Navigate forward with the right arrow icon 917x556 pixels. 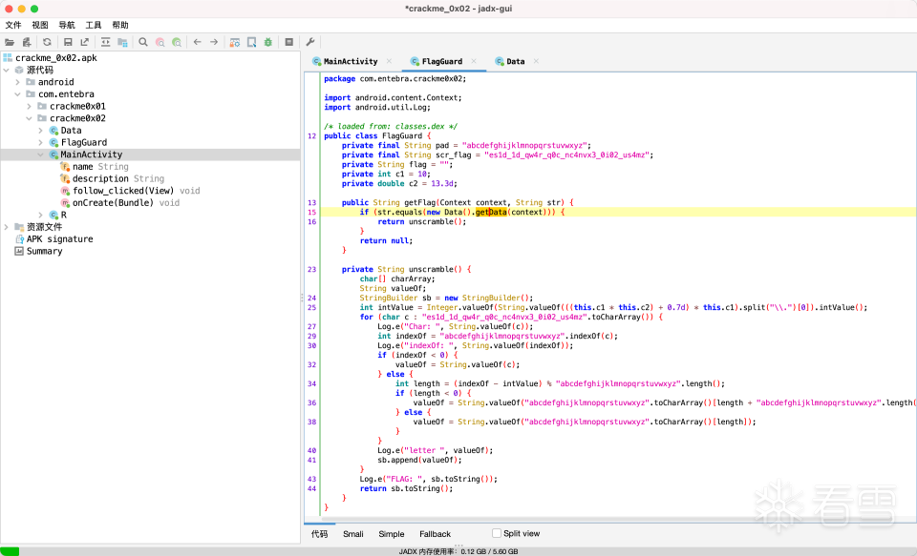[x=214, y=42]
